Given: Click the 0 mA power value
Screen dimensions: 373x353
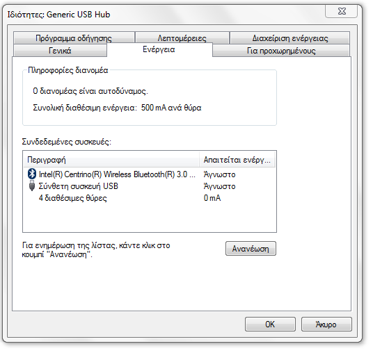Looking at the screenshot, I should [212, 198].
